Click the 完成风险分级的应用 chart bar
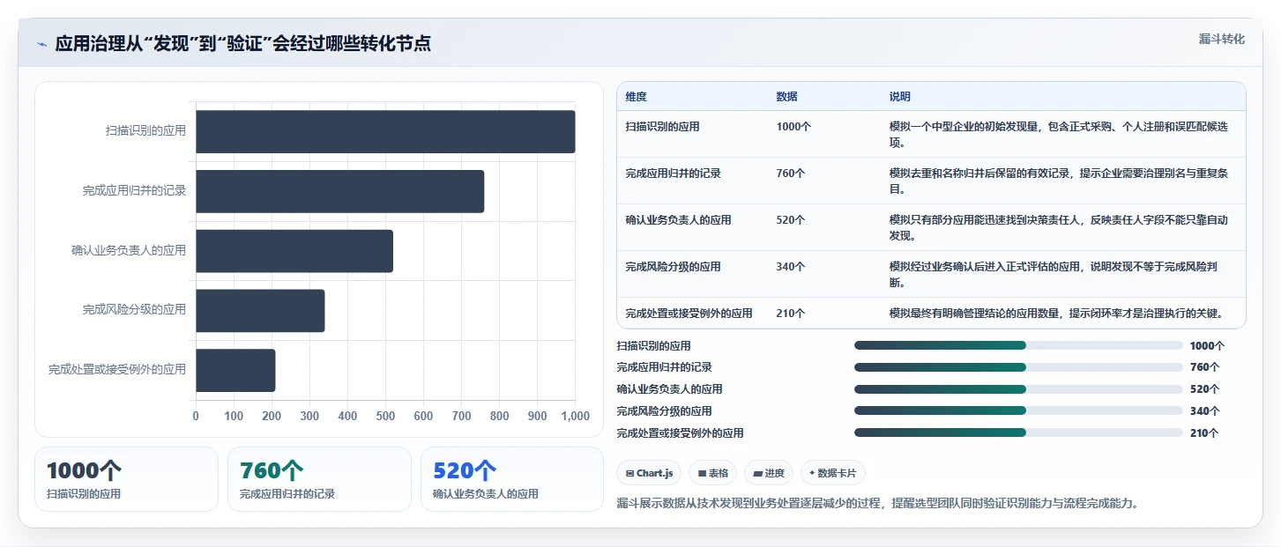1281x547 pixels. (260, 311)
